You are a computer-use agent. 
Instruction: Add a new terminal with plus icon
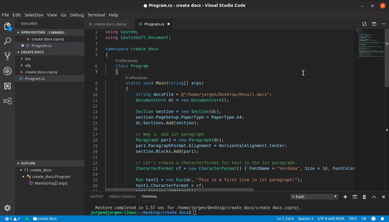pyautogui.click(x=345, y=197)
